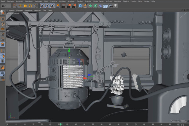
Task: Select the Move tool (orange cross)
Action: [x=20, y=6]
